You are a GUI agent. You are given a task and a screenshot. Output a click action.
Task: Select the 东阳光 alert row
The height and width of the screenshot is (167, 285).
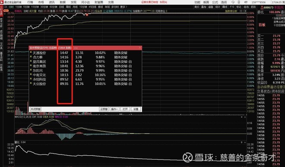pos(85,71)
